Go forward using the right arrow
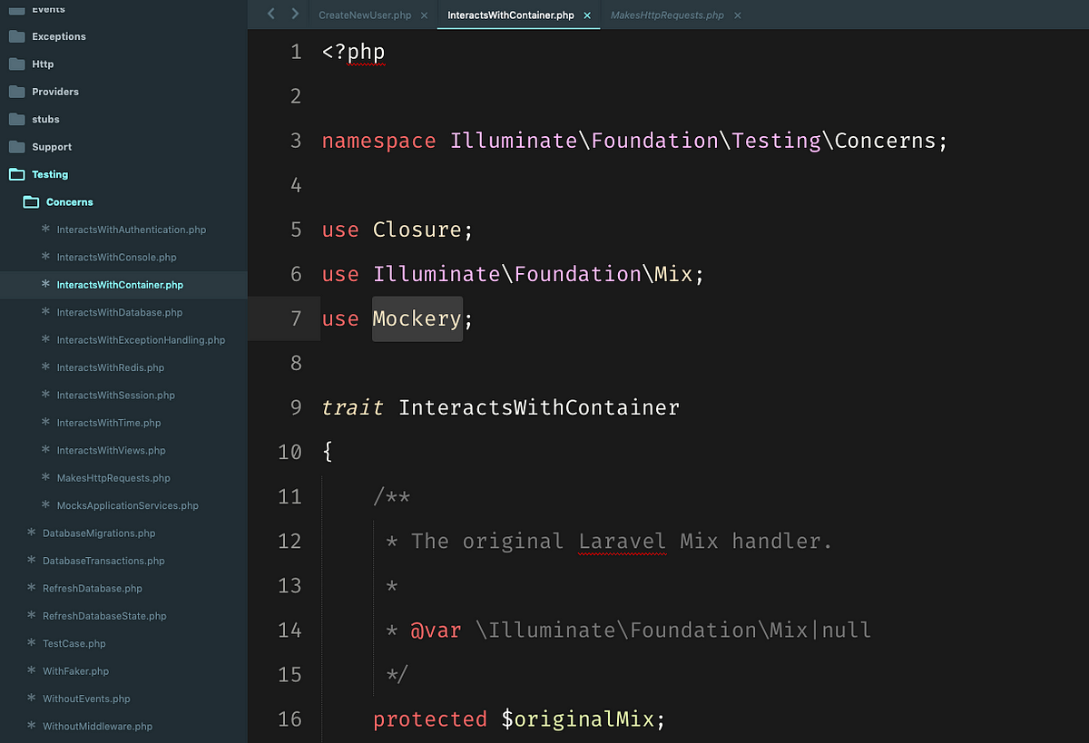1089x743 pixels. [x=295, y=14]
